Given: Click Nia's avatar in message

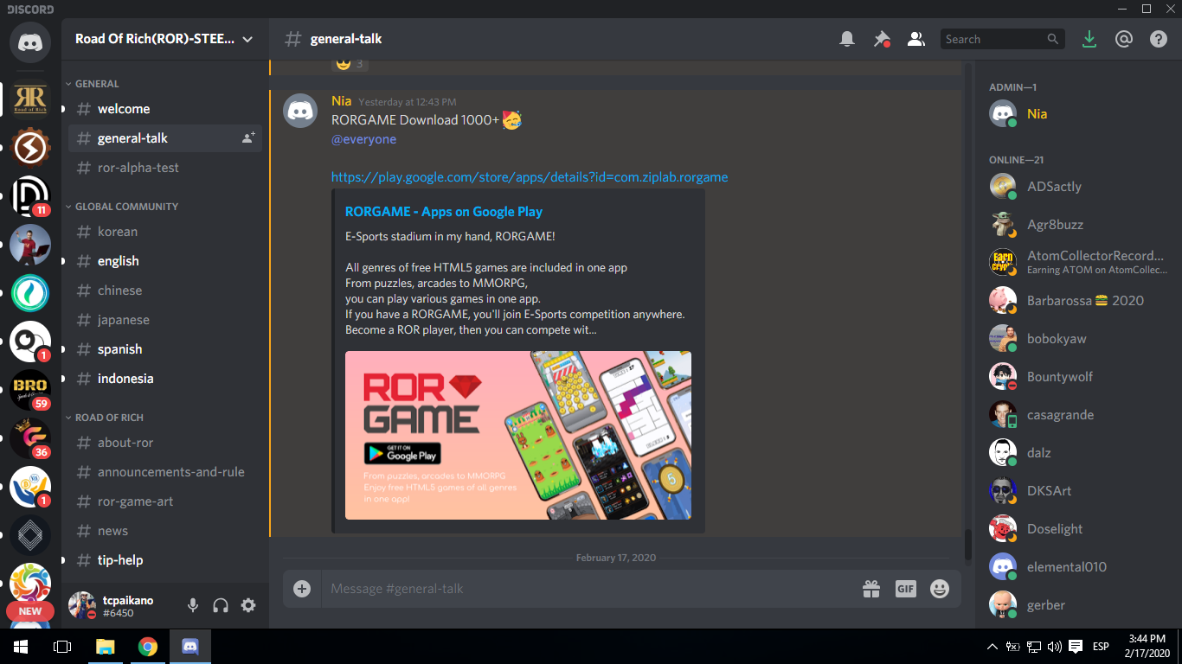Looking at the screenshot, I should [x=300, y=111].
